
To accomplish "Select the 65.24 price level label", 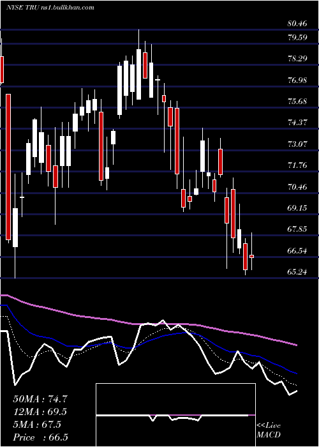I will tap(297, 272).
